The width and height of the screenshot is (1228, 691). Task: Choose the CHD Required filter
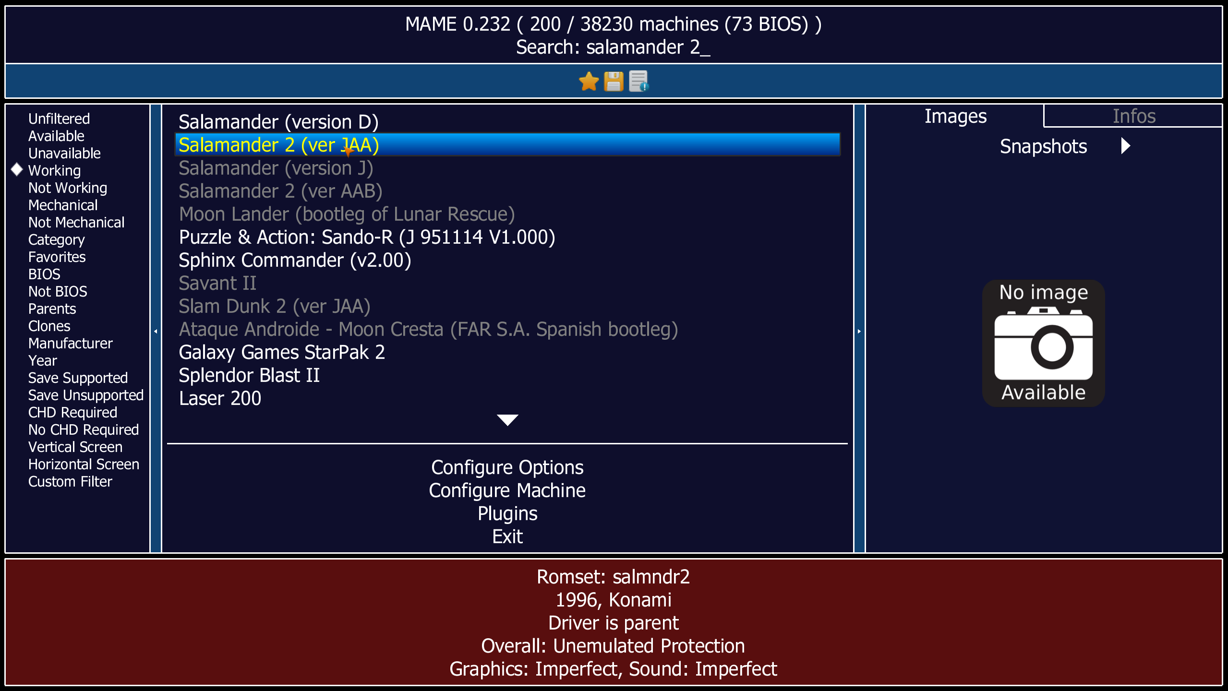pyautogui.click(x=72, y=412)
